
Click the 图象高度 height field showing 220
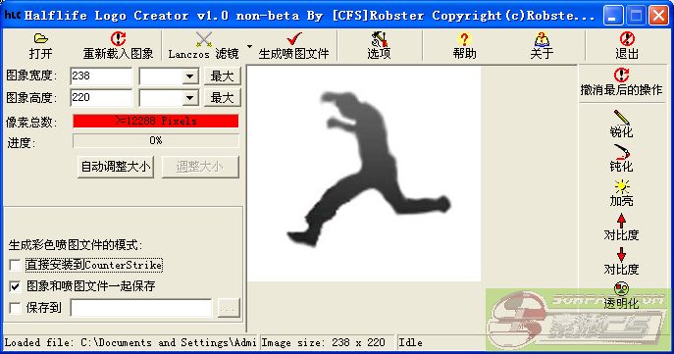(101, 97)
